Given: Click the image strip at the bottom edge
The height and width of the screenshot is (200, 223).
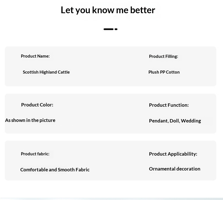Looking at the screenshot, I should click(x=111, y=199).
